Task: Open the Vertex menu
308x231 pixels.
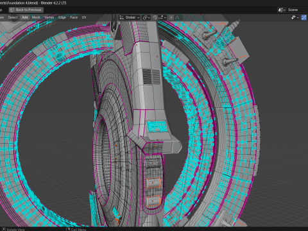Action: coord(49,17)
